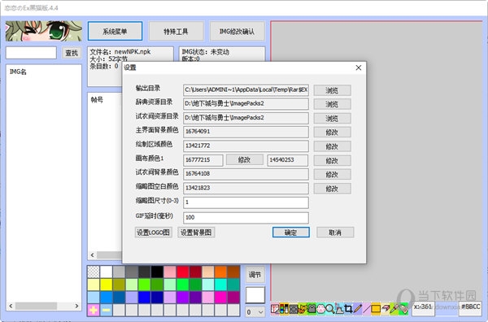Select the pure blue color swatch
Image resolution: width=488 pixels, height=322 pixels.
tap(145, 297)
